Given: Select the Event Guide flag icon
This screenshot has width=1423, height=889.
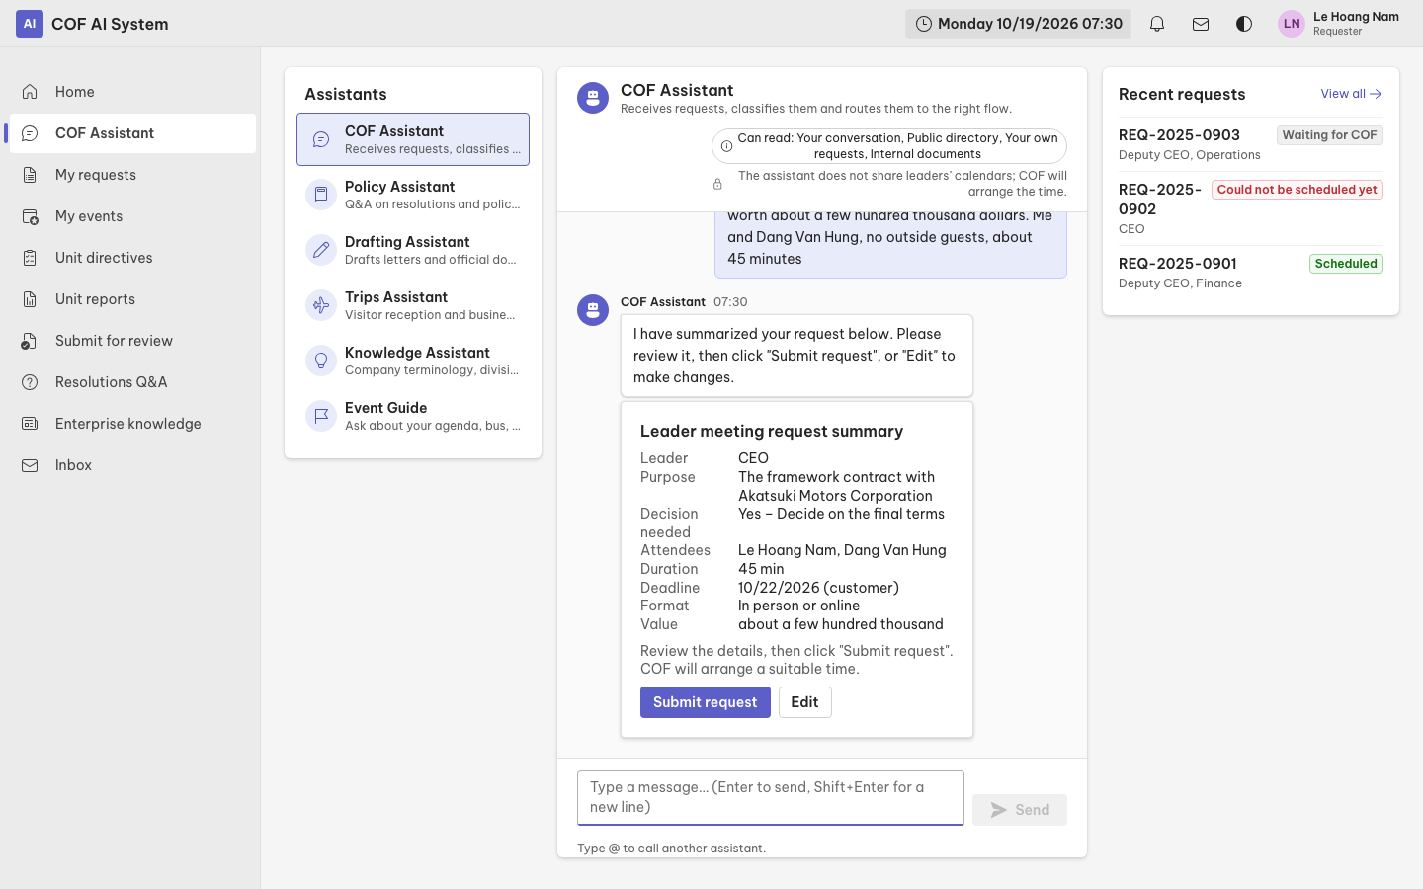Looking at the screenshot, I should [x=321, y=416].
